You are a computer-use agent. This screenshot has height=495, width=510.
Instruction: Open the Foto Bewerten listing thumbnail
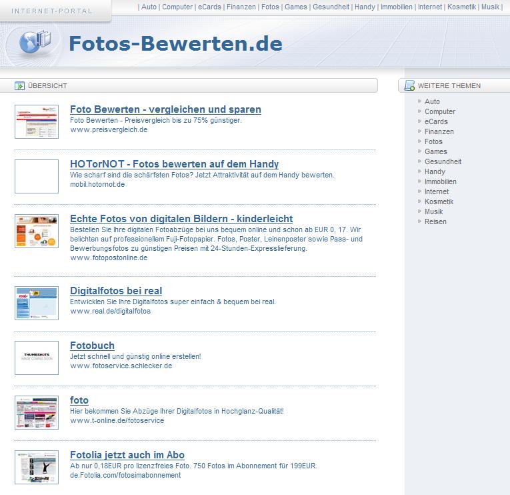click(37, 121)
